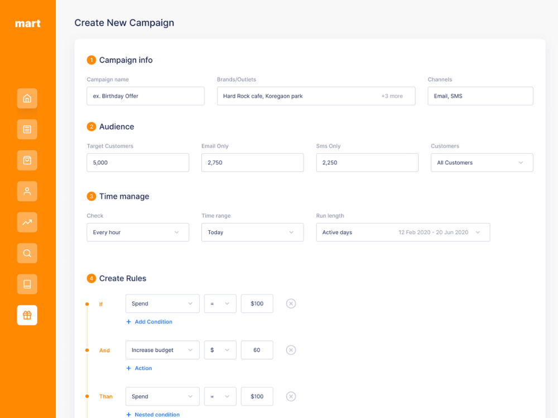This screenshot has height=418, width=558.
Task: Open the user profile icon in sidebar
Action: 27,191
